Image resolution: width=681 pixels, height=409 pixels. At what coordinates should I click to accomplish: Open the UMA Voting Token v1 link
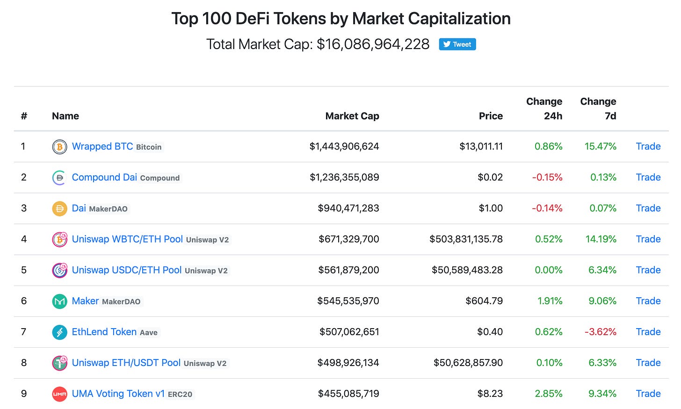coord(118,394)
